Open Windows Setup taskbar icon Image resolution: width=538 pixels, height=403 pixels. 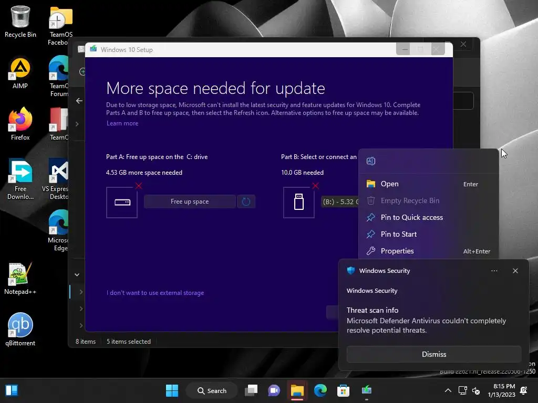tap(366, 390)
